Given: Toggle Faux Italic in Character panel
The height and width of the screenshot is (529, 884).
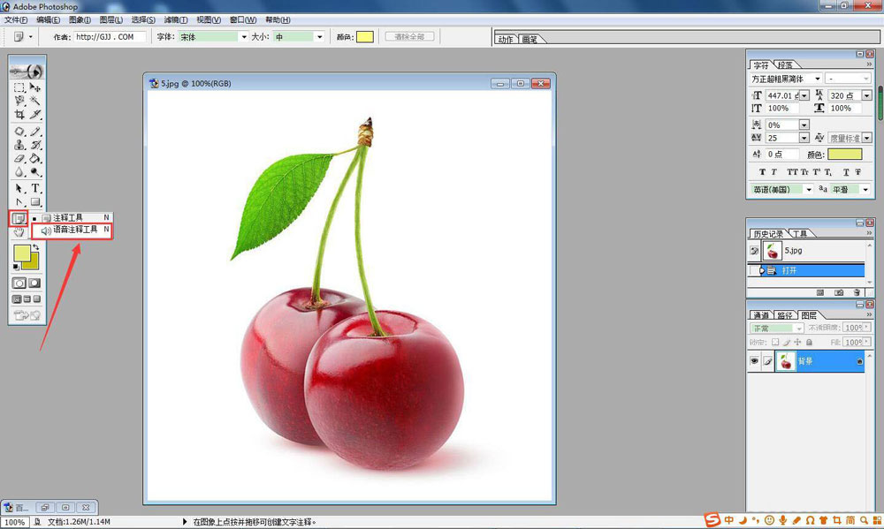Looking at the screenshot, I should (774, 172).
